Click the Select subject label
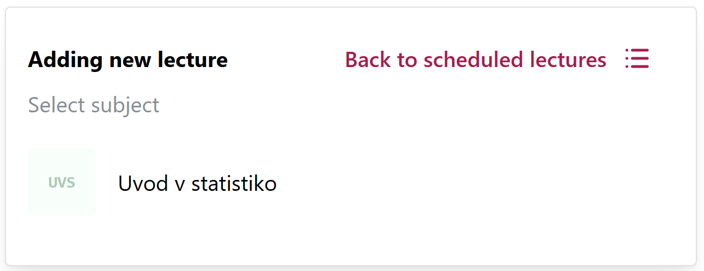Screen dimensions: 704x271 click(94, 105)
